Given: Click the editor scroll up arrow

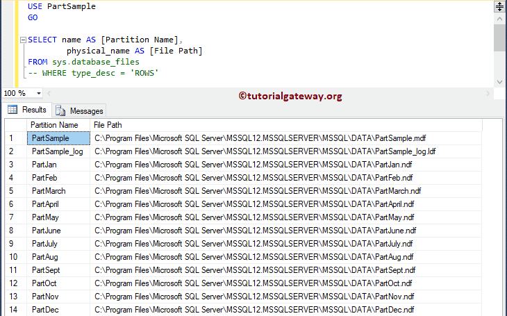Looking at the screenshot, I should (499, 19).
